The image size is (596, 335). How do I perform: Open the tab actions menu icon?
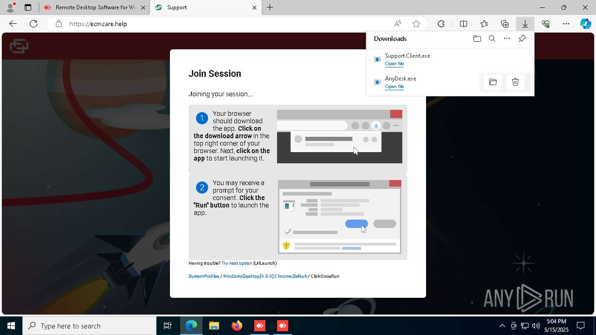28,7
